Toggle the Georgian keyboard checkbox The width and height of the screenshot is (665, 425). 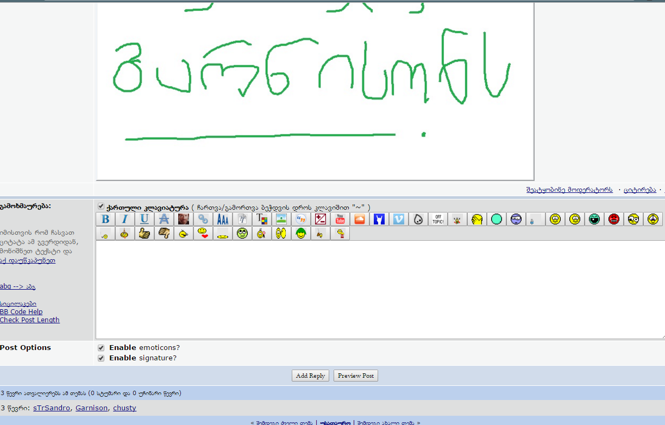point(101,207)
